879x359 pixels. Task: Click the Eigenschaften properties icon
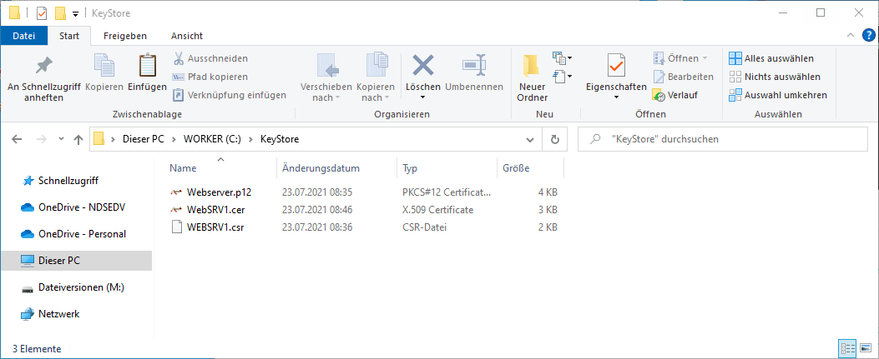tap(616, 66)
